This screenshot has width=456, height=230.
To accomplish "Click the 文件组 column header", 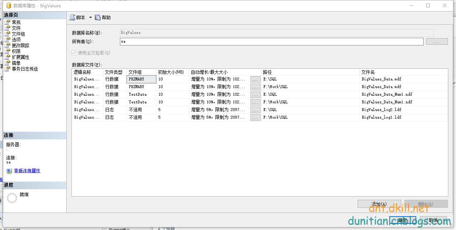I will pyautogui.click(x=141, y=72).
